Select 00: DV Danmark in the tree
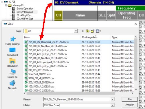Image resolution: width=145 pixels, height=109 pixels. pyautogui.click(x=25, y=12)
